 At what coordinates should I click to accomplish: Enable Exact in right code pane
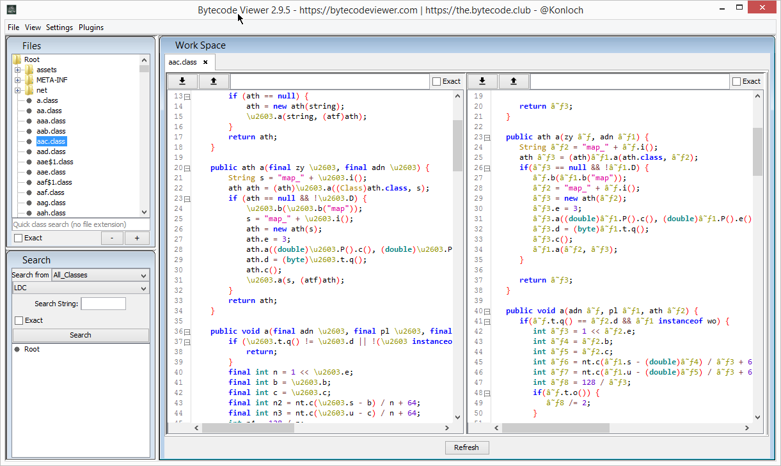tap(737, 81)
